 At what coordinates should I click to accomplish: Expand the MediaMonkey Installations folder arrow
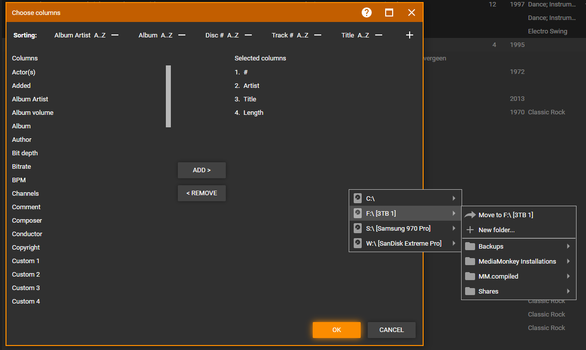pos(568,262)
